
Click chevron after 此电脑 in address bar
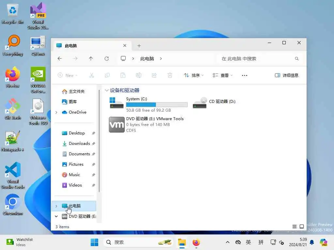161,59
